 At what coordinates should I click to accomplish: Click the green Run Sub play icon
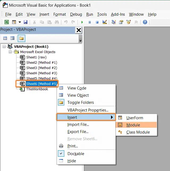(82, 22)
